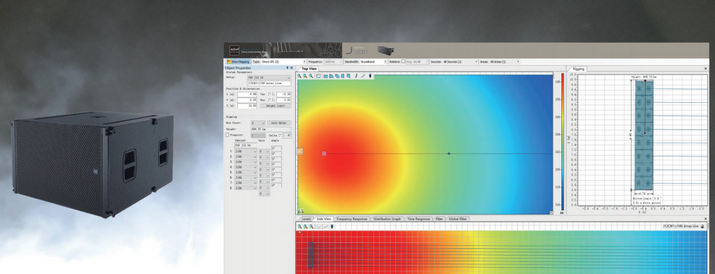Toggle the Show Mapping button
The height and width of the screenshot is (274, 715).
coord(239,61)
